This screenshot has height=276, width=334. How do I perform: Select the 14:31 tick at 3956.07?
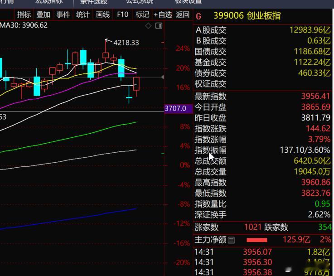click(262, 252)
